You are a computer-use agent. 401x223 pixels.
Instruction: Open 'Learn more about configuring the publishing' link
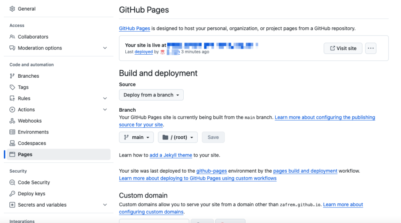(x=325, y=118)
